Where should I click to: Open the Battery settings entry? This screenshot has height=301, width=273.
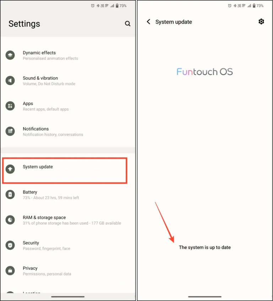pyautogui.click(x=65, y=194)
